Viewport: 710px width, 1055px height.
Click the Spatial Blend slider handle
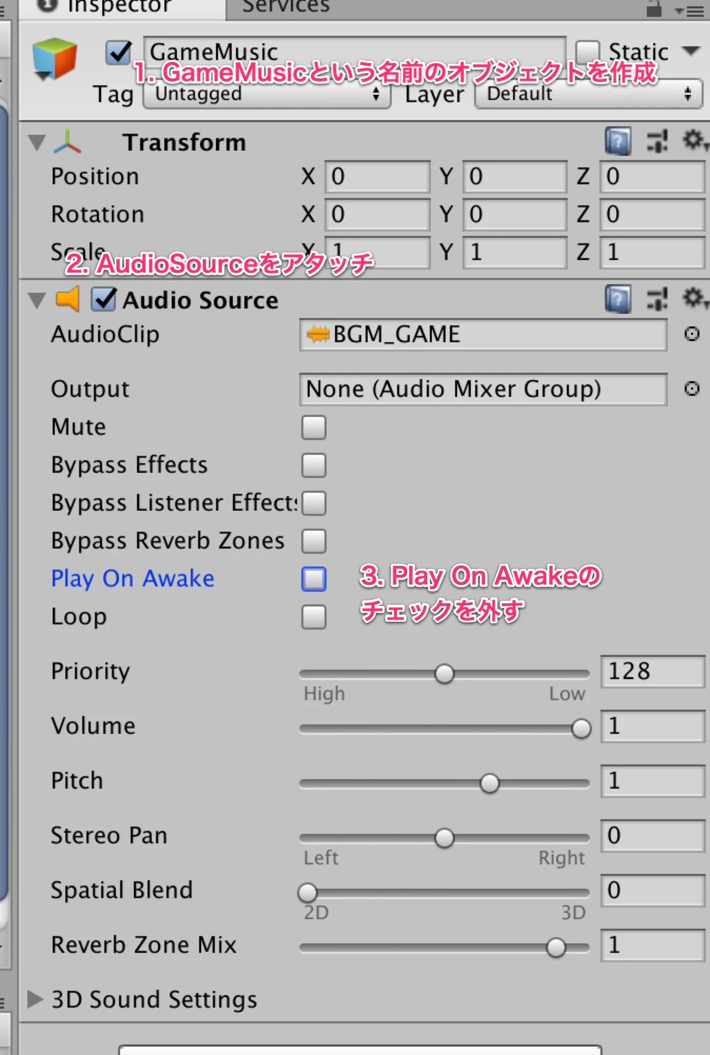308,893
